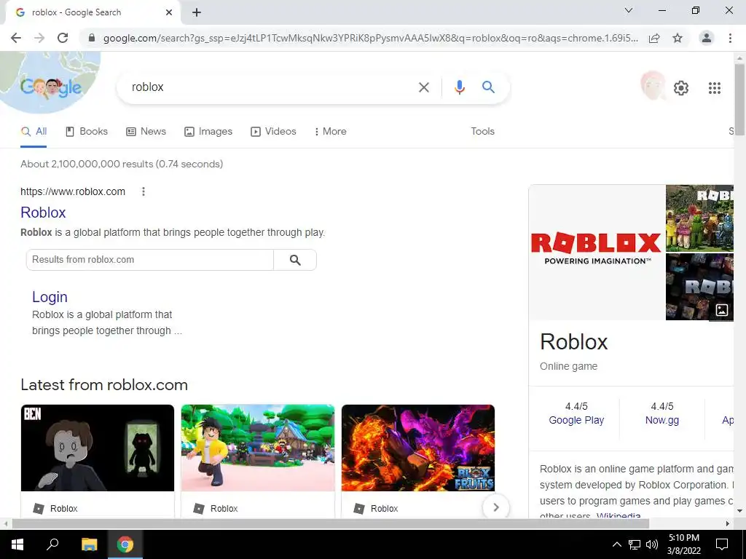Click the Chrome taskbar icon
The width and height of the screenshot is (746, 559).
tap(125, 544)
